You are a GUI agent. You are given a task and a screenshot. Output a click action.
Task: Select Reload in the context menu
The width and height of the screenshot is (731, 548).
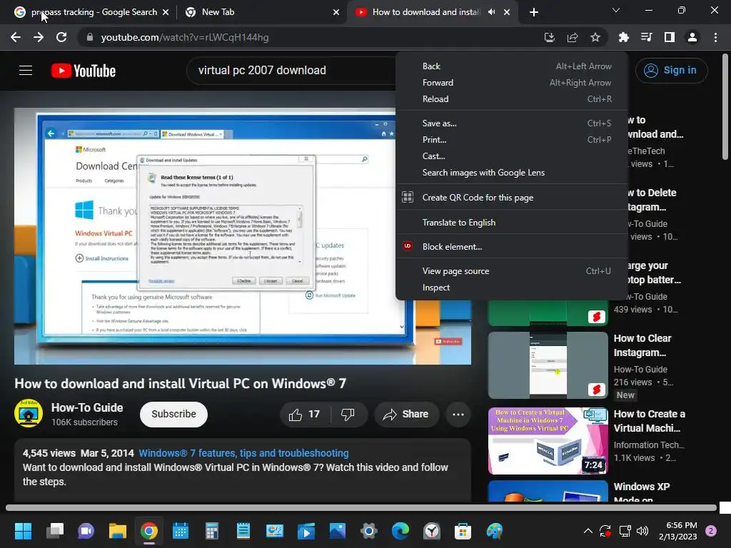pyautogui.click(x=511, y=98)
